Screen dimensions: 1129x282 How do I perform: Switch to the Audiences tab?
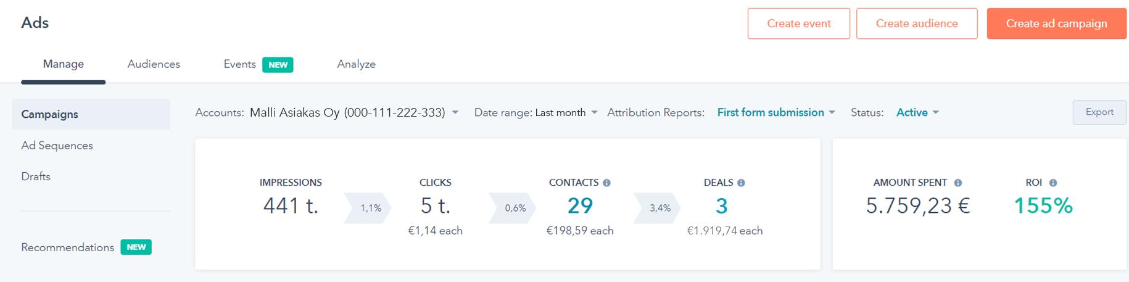point(154,64)
